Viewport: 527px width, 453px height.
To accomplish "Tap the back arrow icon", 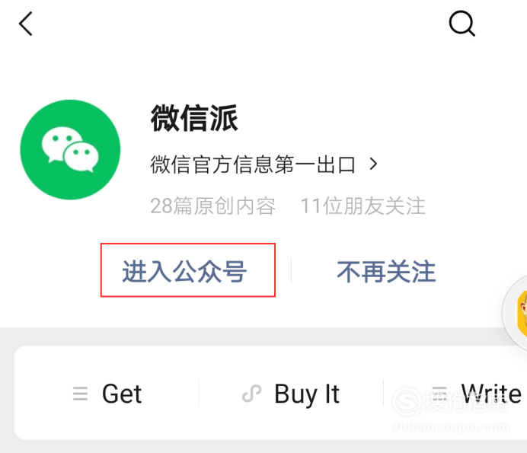I will point(26,24).
